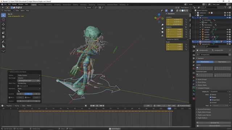Uncheck the Group Colors checkbox
This screenshot has height=130, width=232.
(x=211, y=100)
